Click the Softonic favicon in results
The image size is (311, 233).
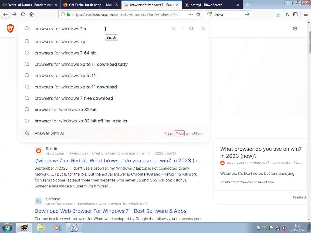click(x=39, y=201)
